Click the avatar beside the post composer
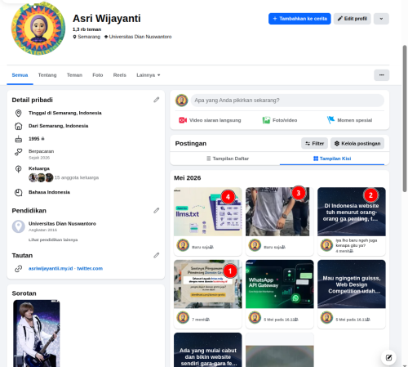Screen dimensions: 408x367 coord(182,101)
